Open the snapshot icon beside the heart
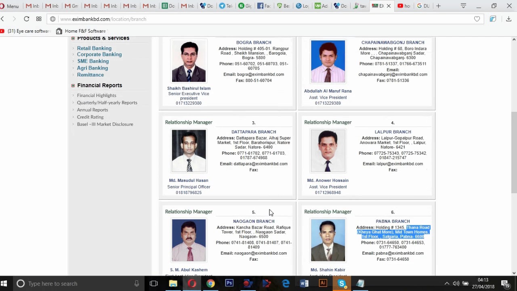517x291 pixels. point(493,19)
